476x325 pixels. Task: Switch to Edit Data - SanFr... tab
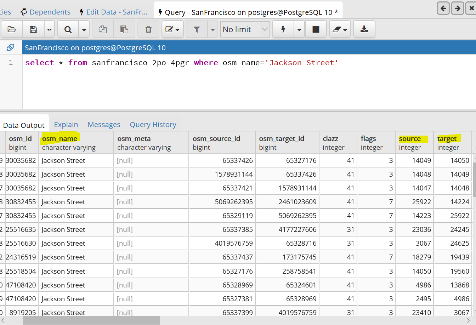pyautogui.click(x=113, y=12)
